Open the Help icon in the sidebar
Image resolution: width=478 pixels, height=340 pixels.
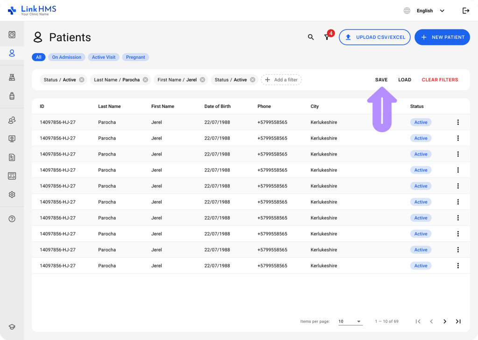12,218
